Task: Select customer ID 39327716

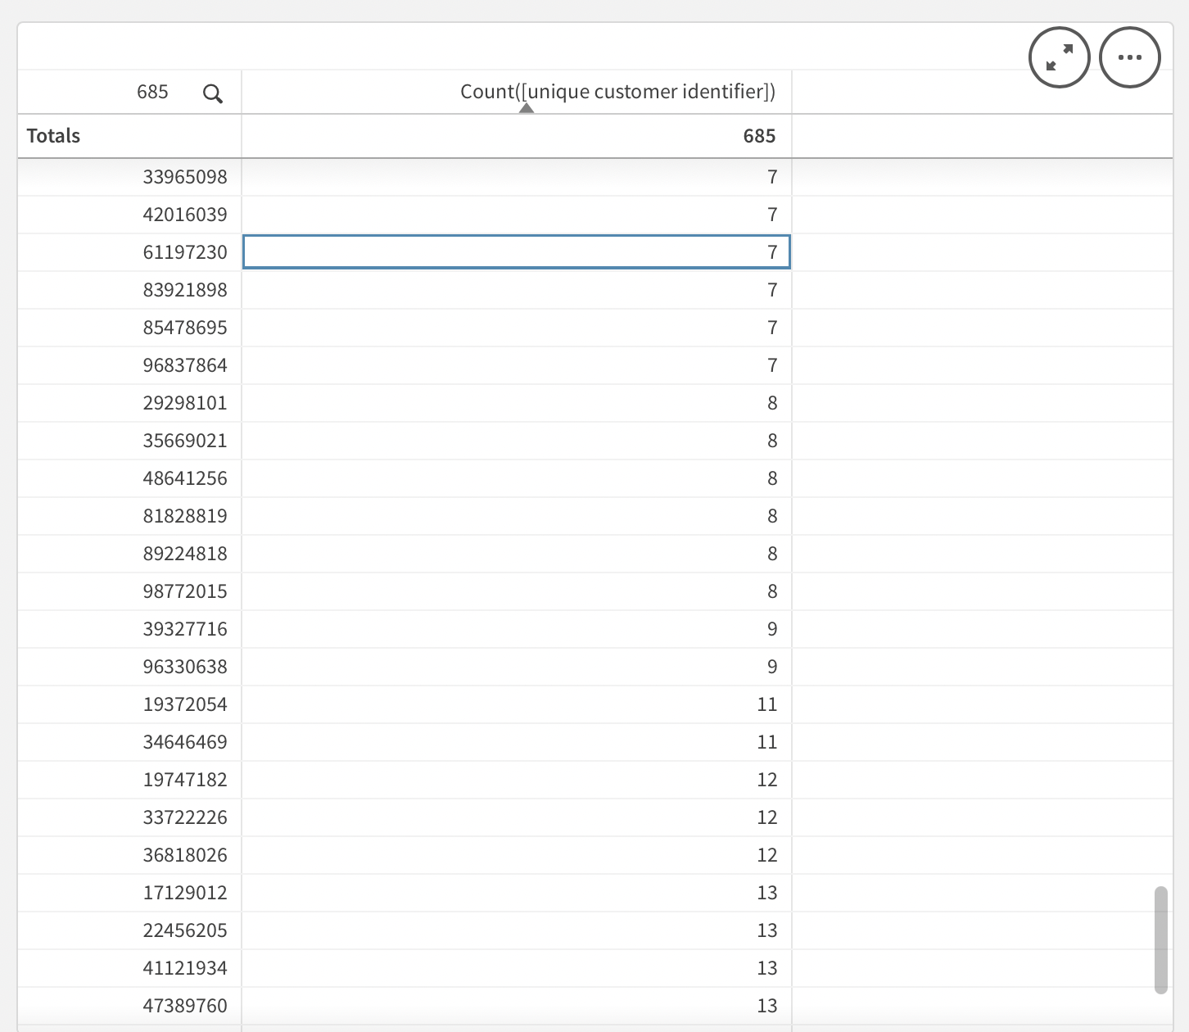Action: pyautogui.click(x=185, y=629)
